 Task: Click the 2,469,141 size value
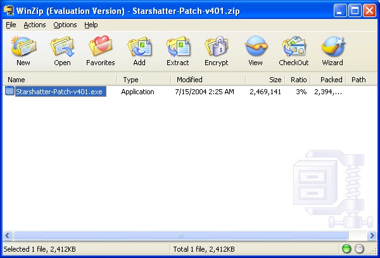pyautogui.click(x=265, y=92)
